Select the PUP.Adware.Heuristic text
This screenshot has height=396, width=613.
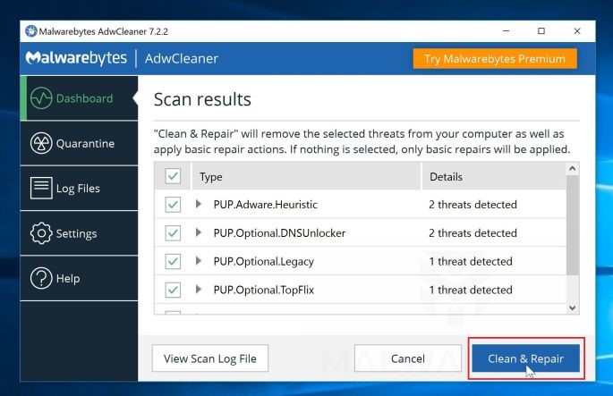pos(266,204)
